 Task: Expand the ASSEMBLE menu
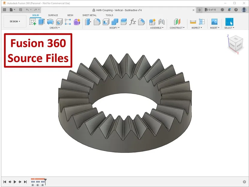[157, 28]
